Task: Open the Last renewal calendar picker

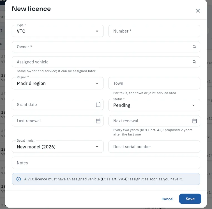Action: click(98, 121)
